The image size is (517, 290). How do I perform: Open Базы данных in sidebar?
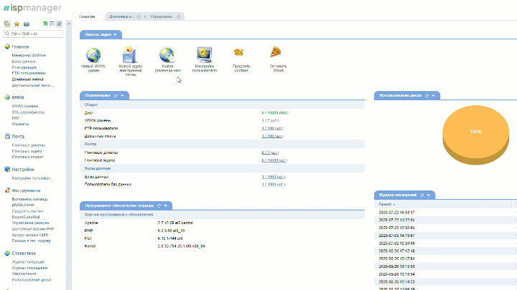pos(24,62)
